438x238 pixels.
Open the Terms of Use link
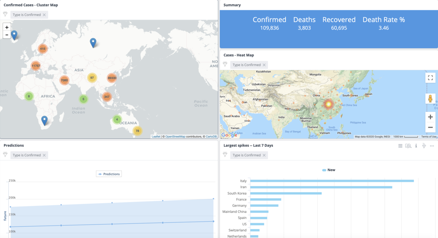[429, 137]
